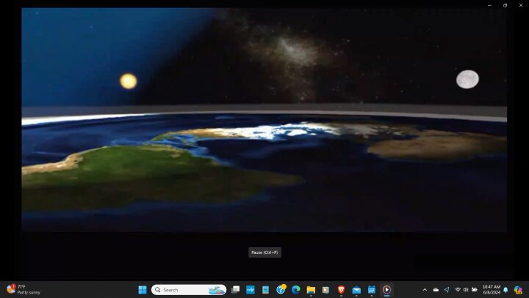Click the taskbar Search box
The image size is (529, 298).
189,290
